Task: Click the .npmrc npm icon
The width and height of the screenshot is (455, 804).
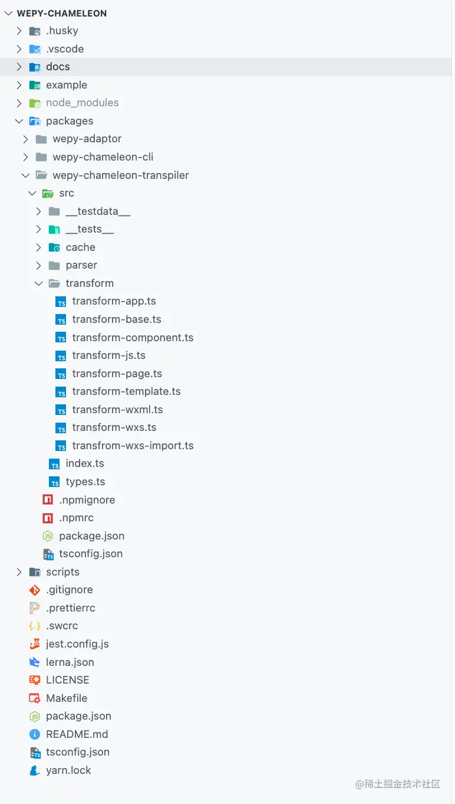Action: click(x=48, y=518)
